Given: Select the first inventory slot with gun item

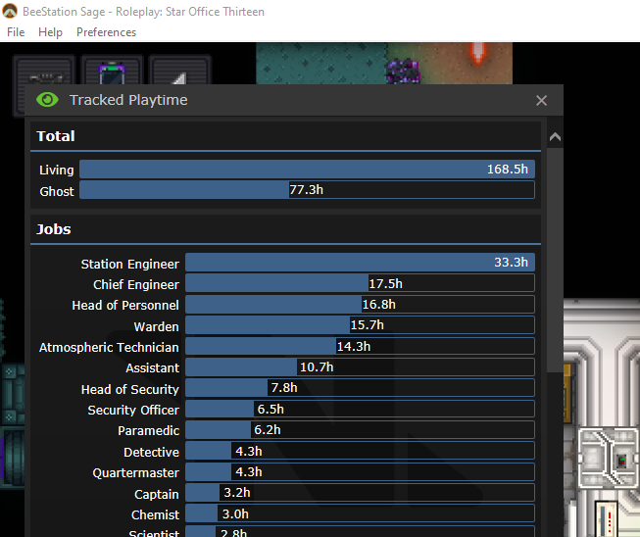Looking at the screenshot, I should coord(45,72).
